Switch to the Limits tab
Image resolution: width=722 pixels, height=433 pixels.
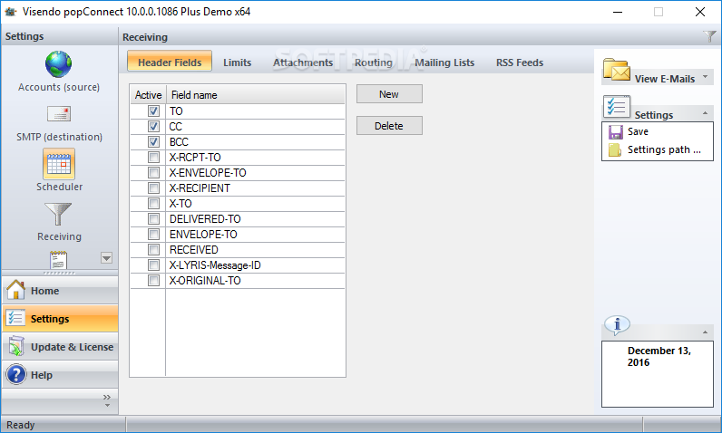coord(237,63)
